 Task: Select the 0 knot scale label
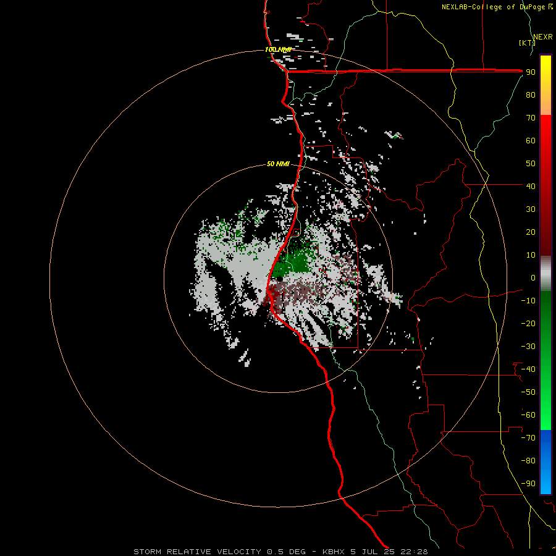(x=533, y=277)
